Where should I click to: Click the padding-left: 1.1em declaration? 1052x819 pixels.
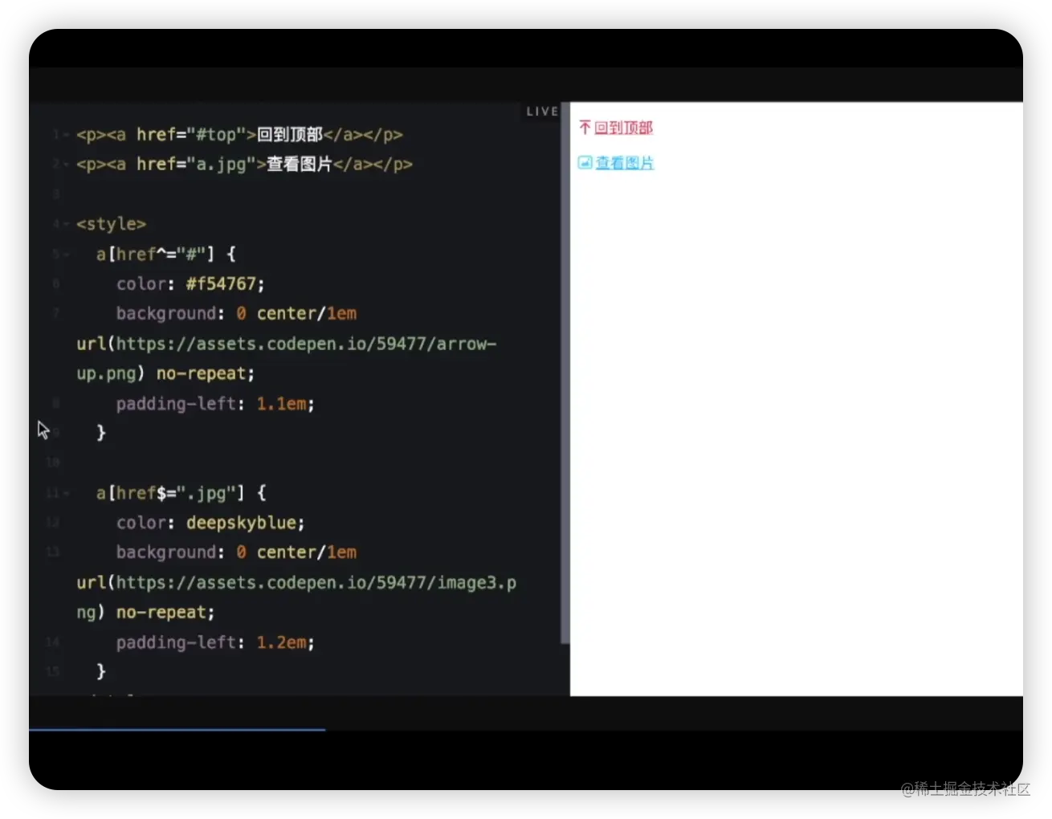[215, 404]
